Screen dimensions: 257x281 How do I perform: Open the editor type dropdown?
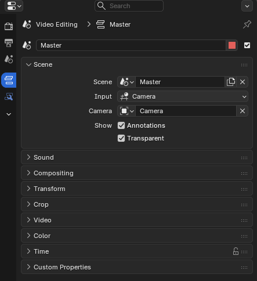14,6
